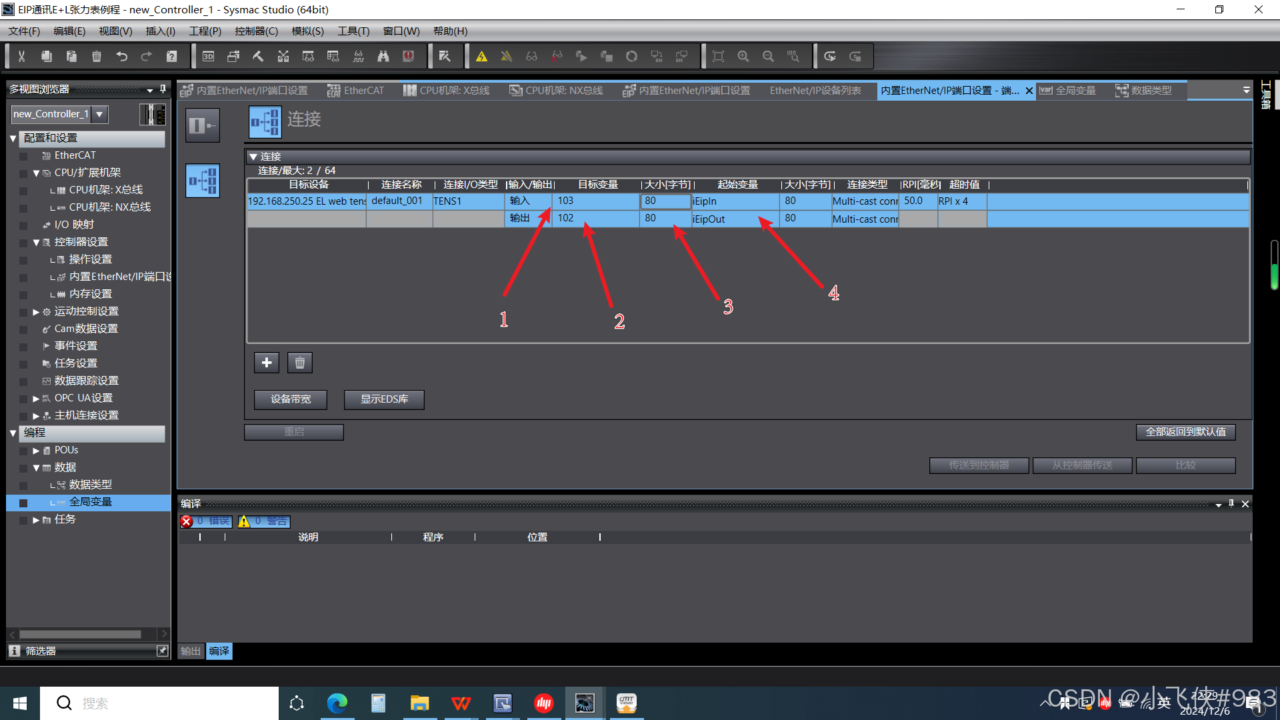Collapse the 连接 section triangle
This screenshot has height=720, width=1280.
click(253, 157)
